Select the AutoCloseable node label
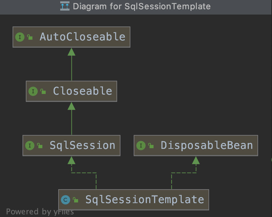This screenshot has width=272, height=217. pyautogui.click(x=82, y=37)
